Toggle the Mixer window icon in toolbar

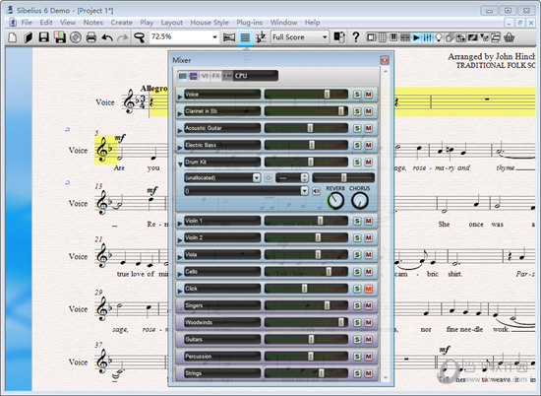(x=428, y=37)
